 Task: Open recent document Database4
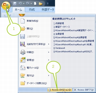(x=59, y=48)
